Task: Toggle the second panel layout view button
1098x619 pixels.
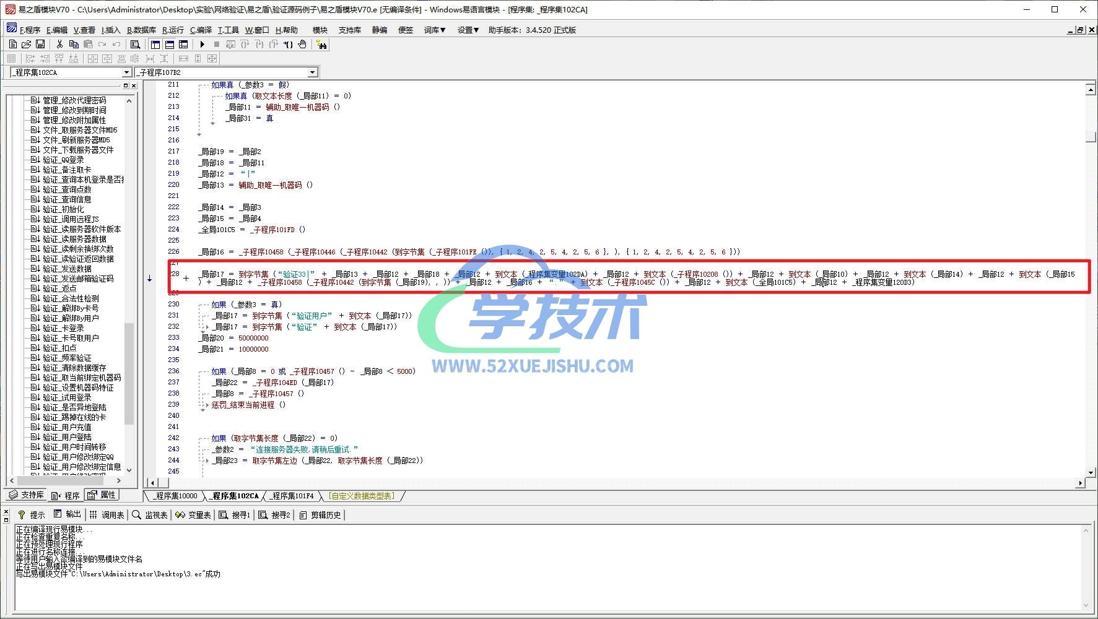Action: point(169,45)
